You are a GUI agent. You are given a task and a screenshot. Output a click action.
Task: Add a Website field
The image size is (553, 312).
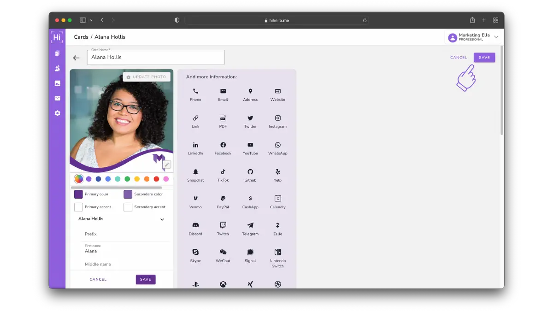[x=278, y=94]
